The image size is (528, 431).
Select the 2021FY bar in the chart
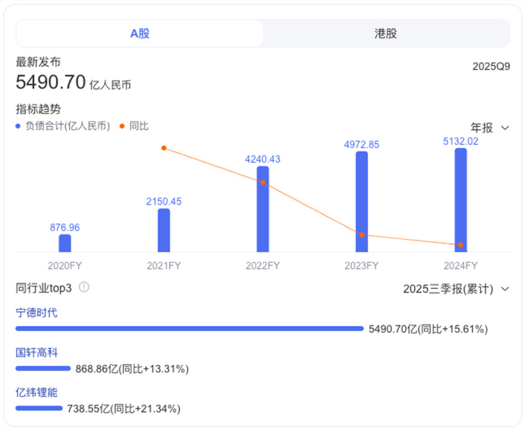pos(164,230)
